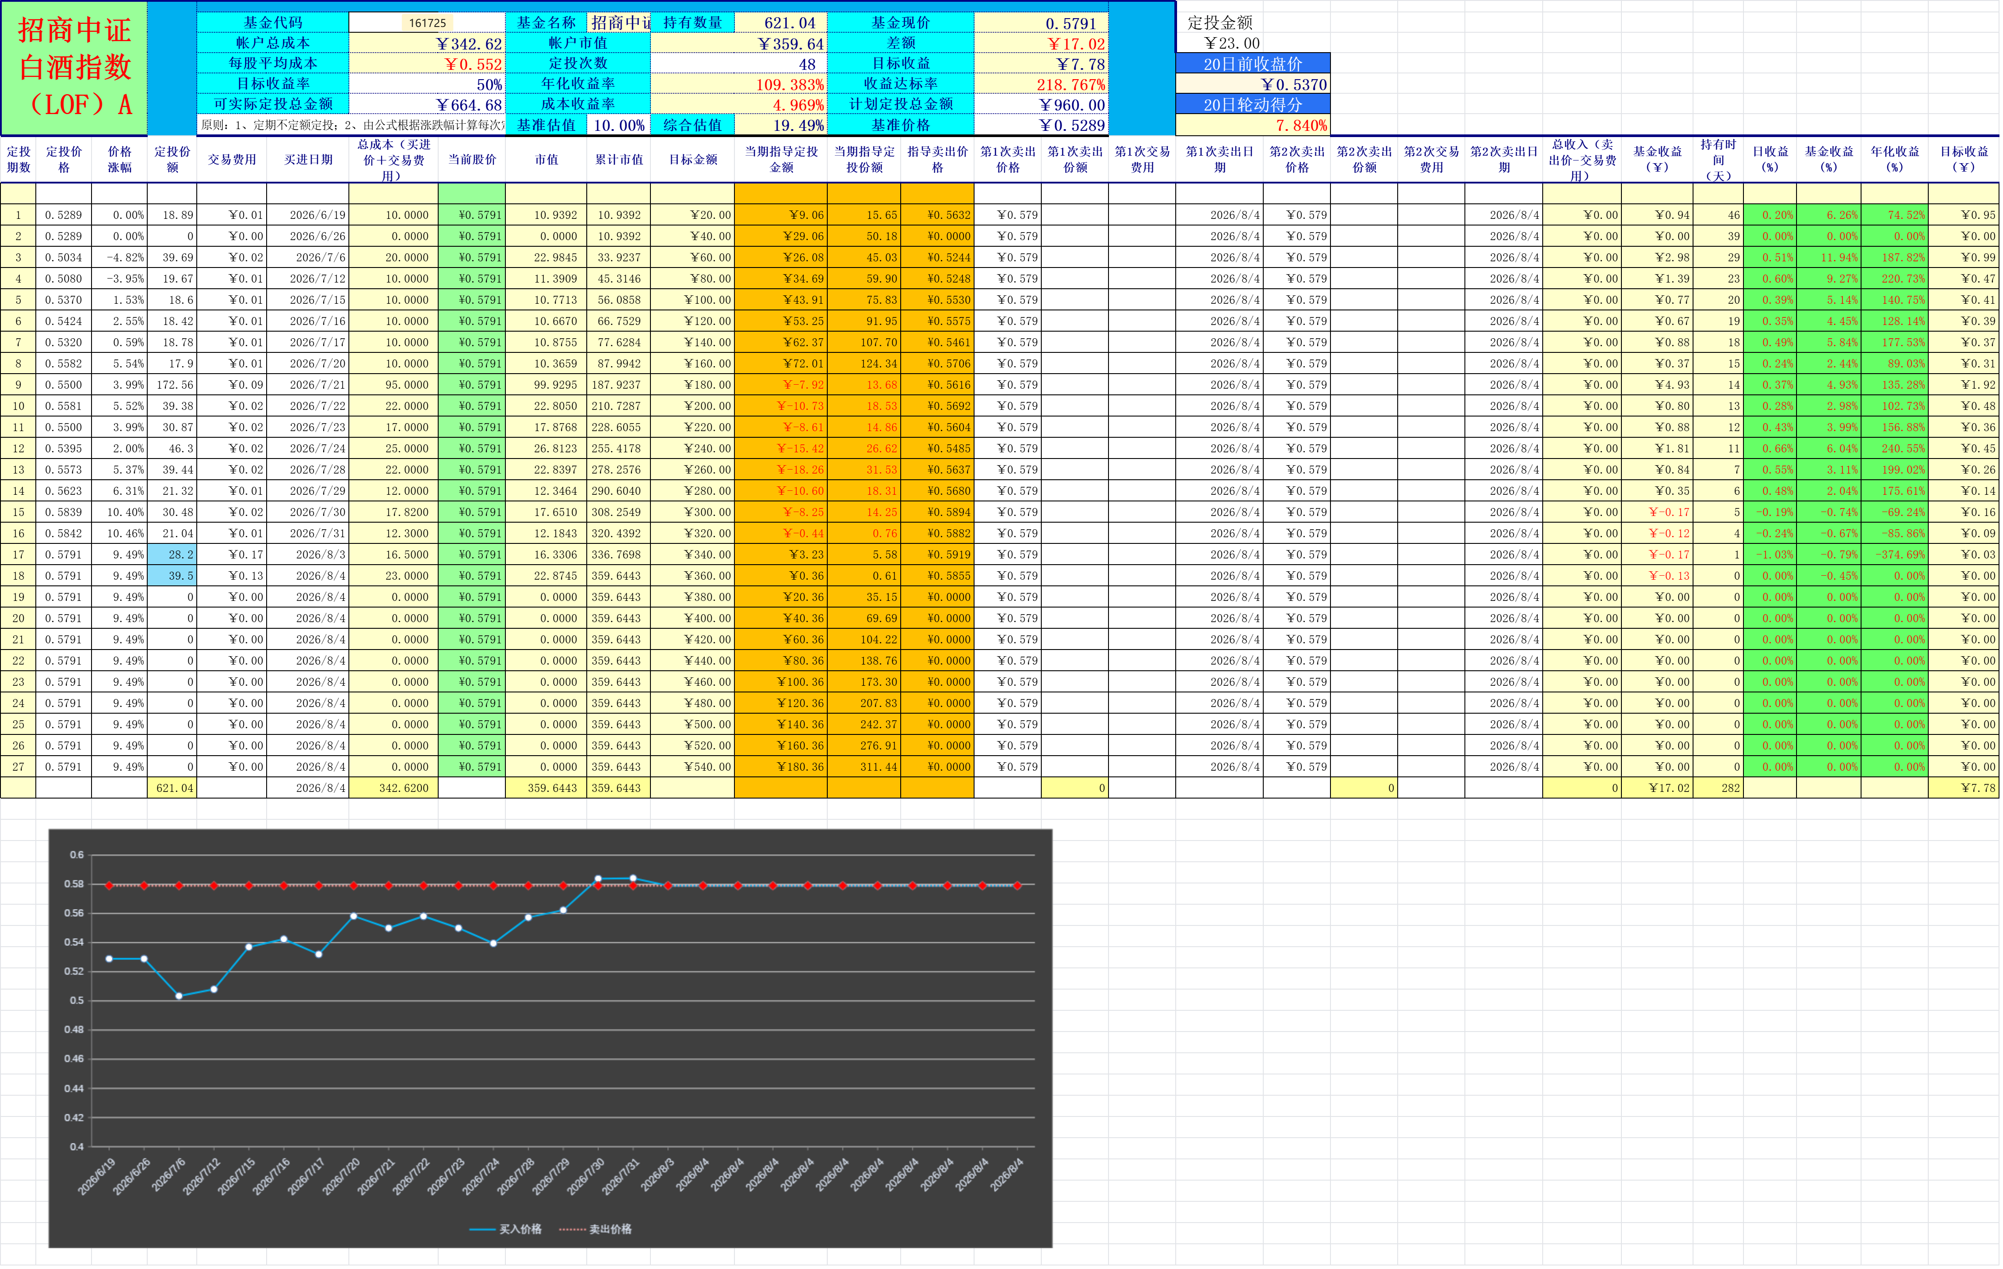Click price change cell -4.82% in row 3
The height and width of the screenshot is (1269, 2003).
coord(119,257)
